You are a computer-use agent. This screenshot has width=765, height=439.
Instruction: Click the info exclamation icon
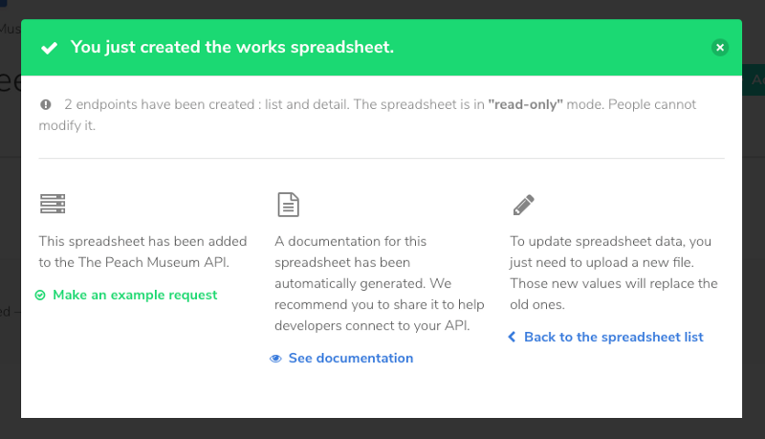46,104
